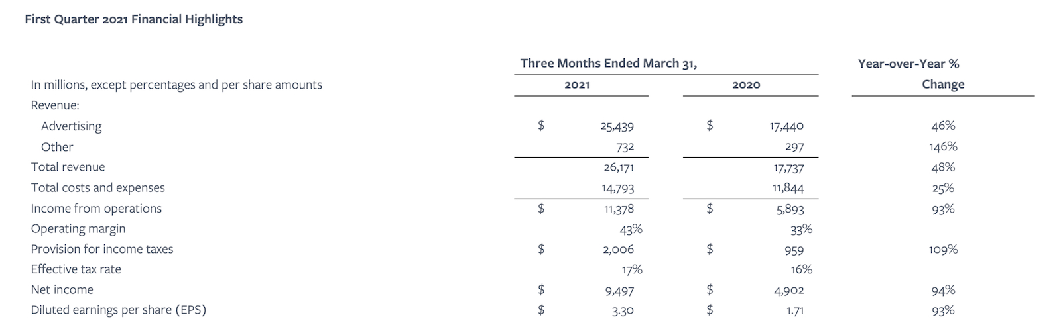Click the 109% income tax change
The image size is (1061, 331).
click(943, 249)
